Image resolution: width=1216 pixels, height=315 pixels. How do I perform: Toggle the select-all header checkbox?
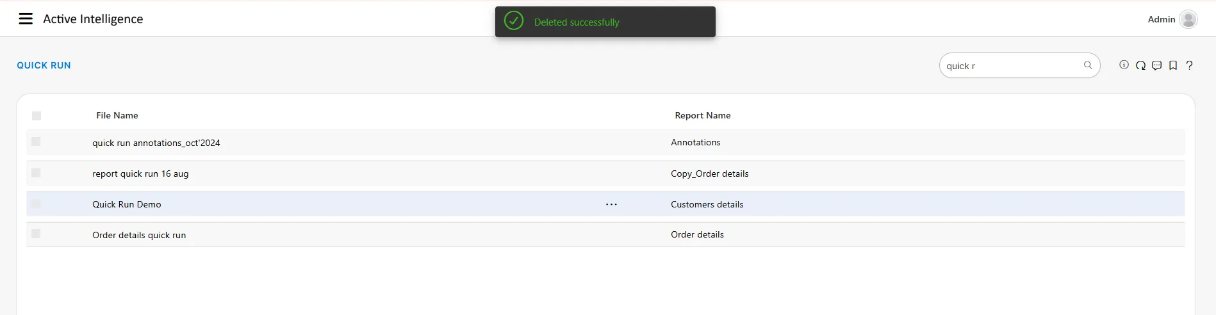(37, 116)
